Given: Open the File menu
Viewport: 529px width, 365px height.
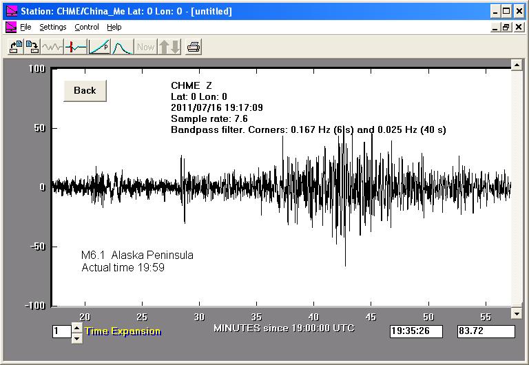Looking at the screenshot, I should tap(25, 27).
